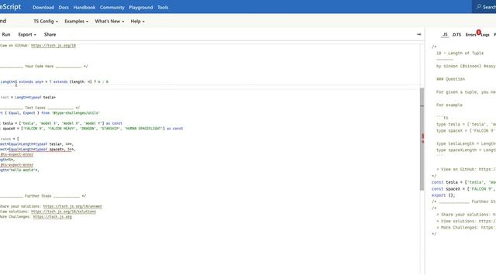The height and width of the screenshot is (279, 496).
Task: Click the TypeScript logo in header
Action: pos(10,7)
